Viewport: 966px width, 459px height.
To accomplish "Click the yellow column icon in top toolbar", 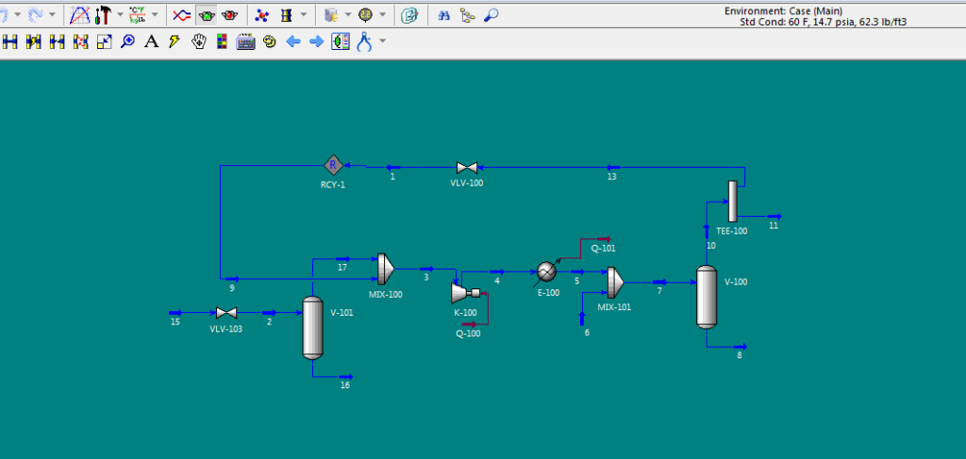I will click(x=286, y=15).
